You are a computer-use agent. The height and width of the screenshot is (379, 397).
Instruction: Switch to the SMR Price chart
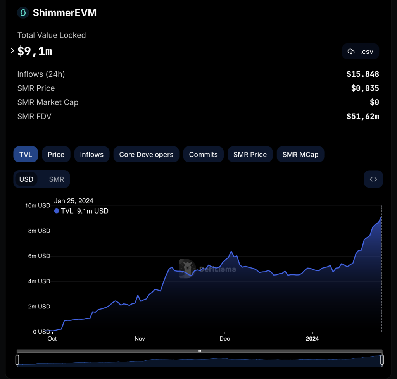[x=250, y=154]
